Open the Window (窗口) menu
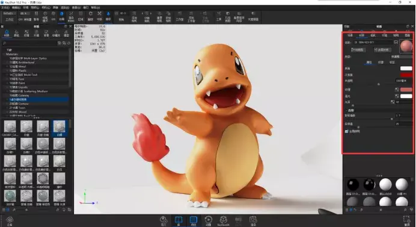The width and height of the screenshot is (416, 227). coord(86,8)
